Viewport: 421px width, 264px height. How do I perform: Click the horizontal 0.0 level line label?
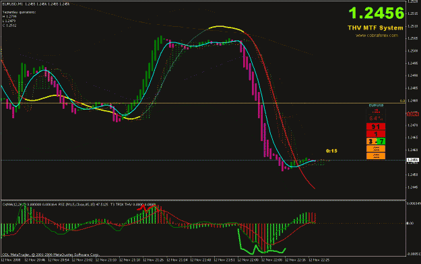coord(402,101)
